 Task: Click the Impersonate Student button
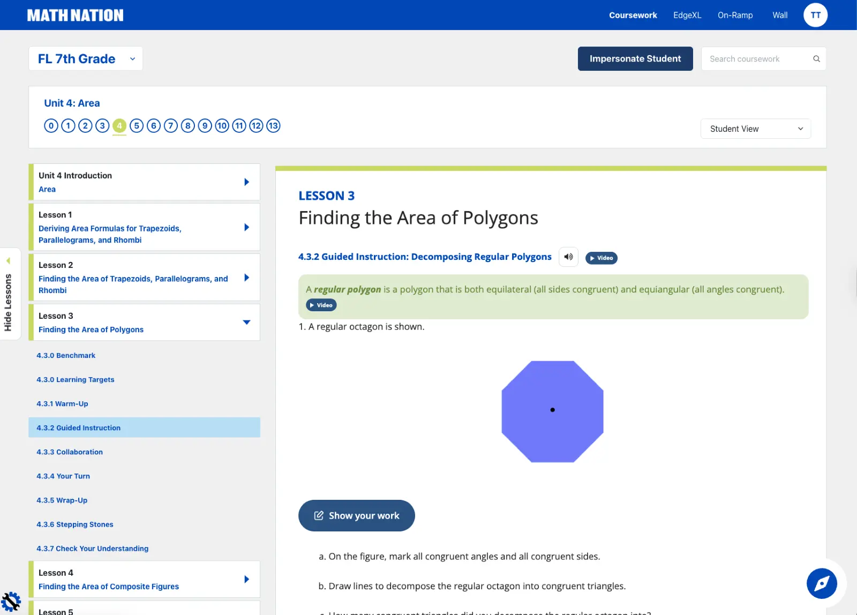tap(635, 59)
